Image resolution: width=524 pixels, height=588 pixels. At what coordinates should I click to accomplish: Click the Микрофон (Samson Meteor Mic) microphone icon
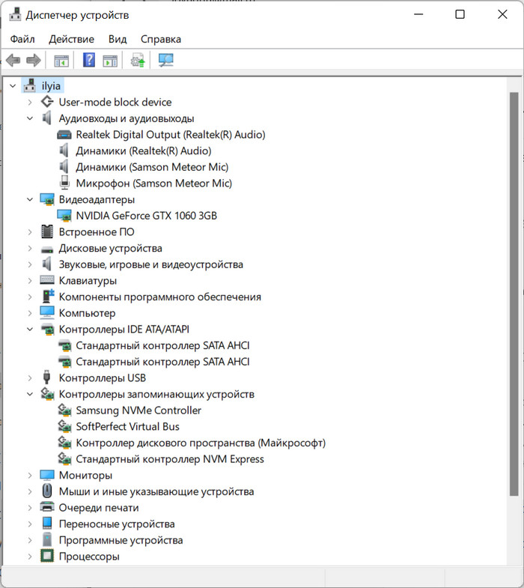pos(64,183)
